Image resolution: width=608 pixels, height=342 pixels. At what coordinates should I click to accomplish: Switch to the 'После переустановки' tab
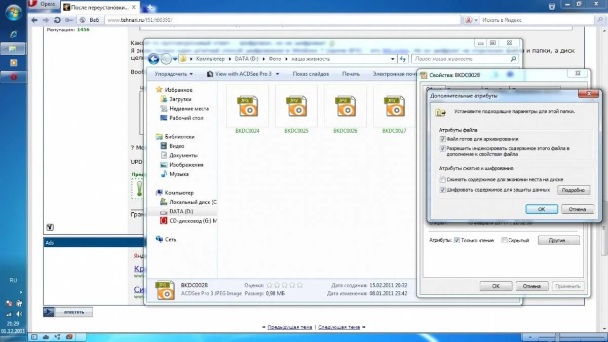(100, 8)
